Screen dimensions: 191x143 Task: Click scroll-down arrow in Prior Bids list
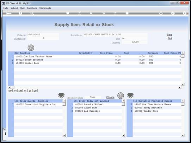pos(123,135)
